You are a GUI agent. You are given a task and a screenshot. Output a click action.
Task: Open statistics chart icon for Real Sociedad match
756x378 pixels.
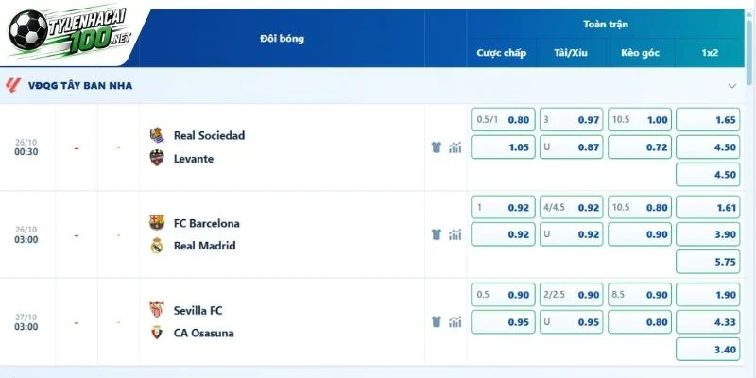(x=455, y=147)
